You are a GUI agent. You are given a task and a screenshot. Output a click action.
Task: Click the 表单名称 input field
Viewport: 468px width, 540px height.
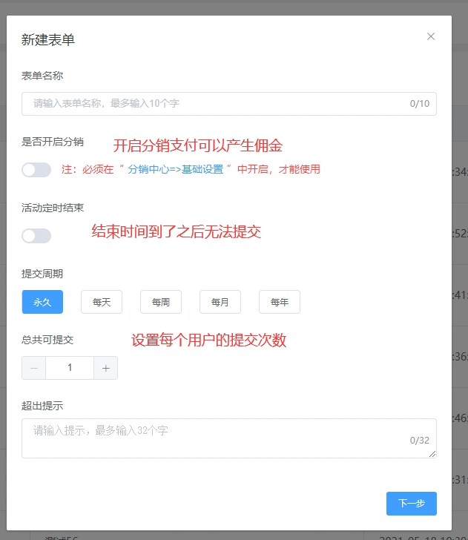tap(215, 104)
